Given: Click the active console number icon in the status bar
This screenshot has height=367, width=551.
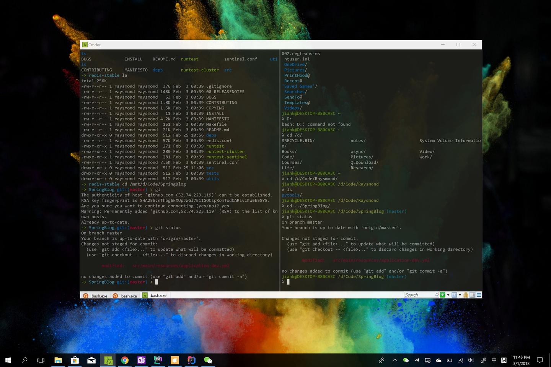Looking at the screenshot, I should [454, 295].
